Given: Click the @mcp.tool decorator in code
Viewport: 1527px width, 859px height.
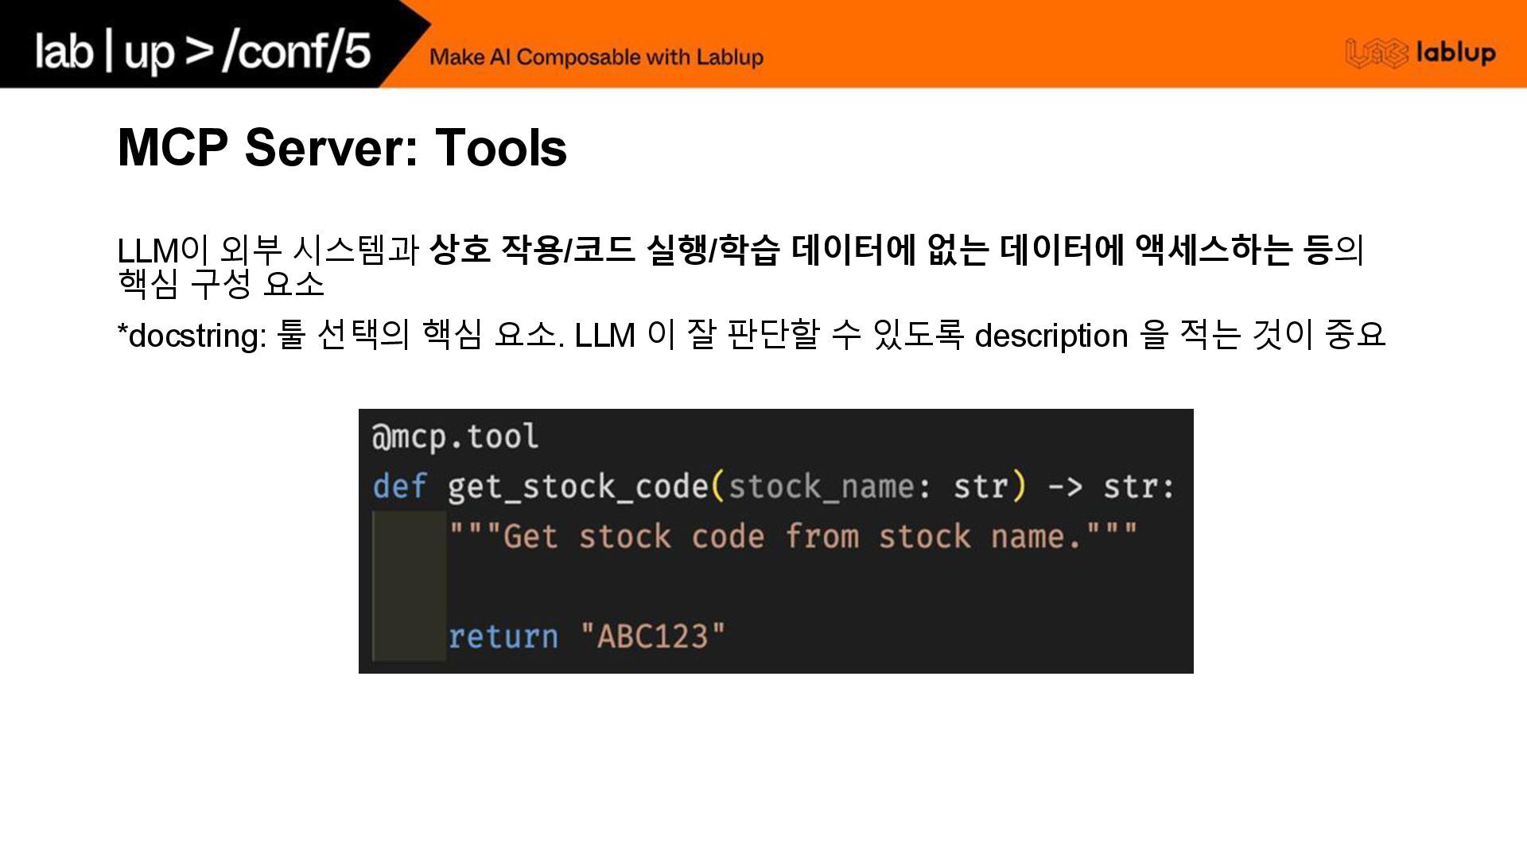Looking at the screenshot, I should 455,437.
